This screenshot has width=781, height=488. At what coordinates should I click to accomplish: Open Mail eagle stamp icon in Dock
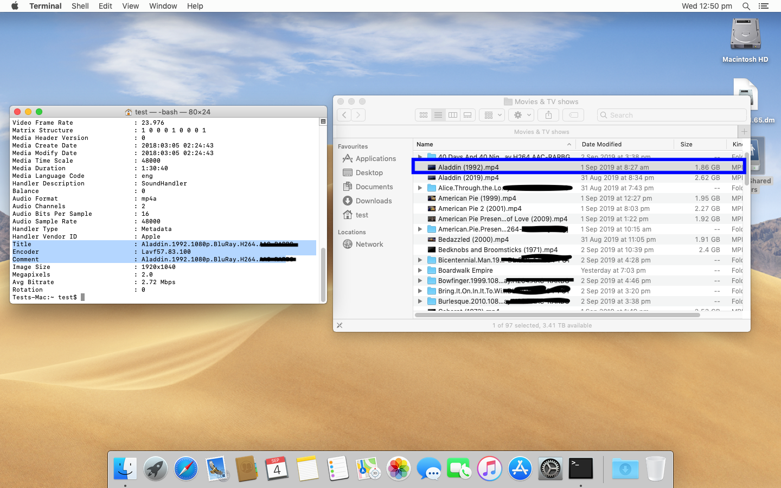pos(217,468)
